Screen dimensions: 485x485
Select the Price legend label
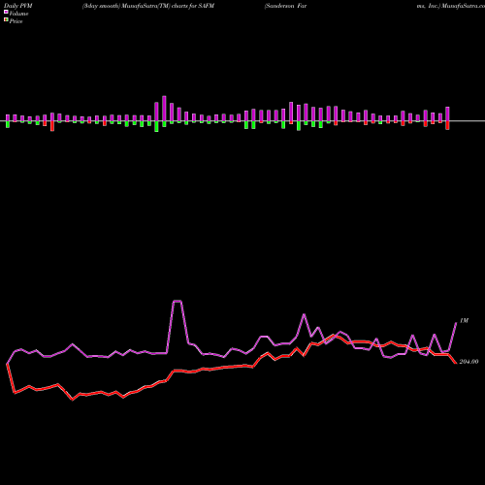point(16,21)
